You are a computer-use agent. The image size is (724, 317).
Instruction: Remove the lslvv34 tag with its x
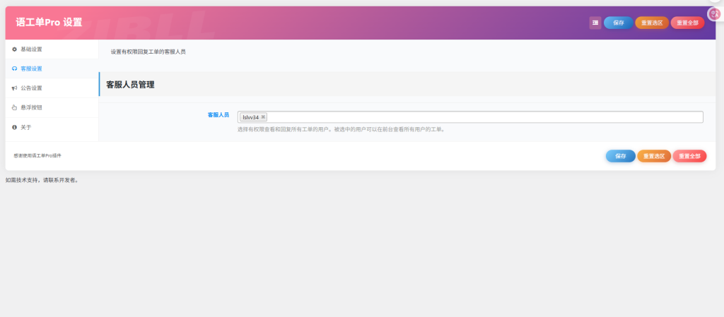click(263, 117)
